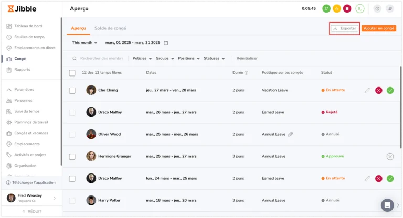Tick checkbox for Draco Malfoy's pending leave
This screenshot has height=218, width=403.
pyautogui.click(x=72, y=179)
